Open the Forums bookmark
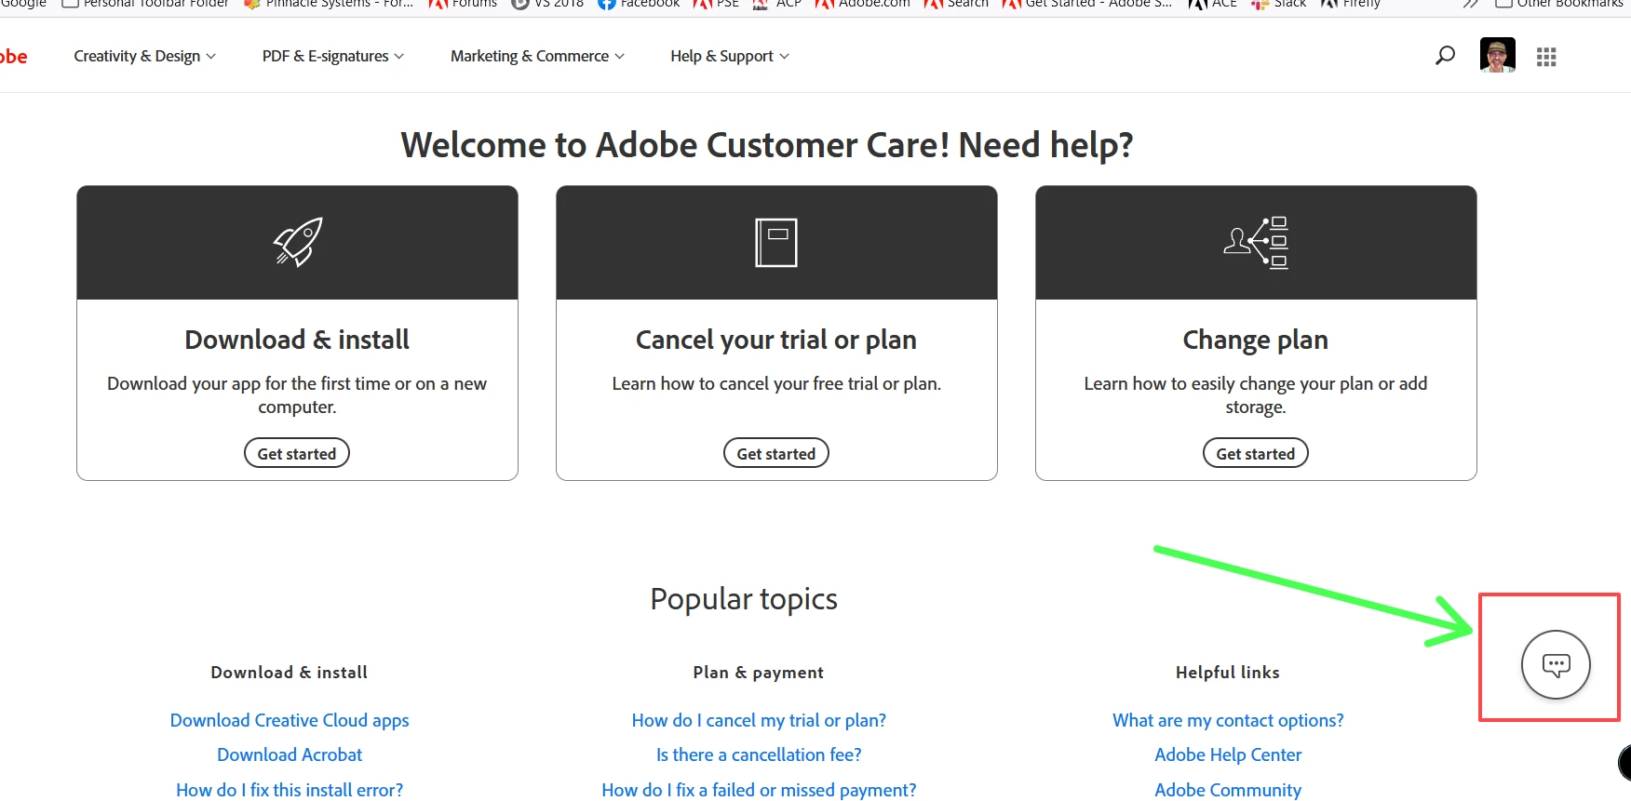Viewport: 1631px width, 801px height. point(464,4)
